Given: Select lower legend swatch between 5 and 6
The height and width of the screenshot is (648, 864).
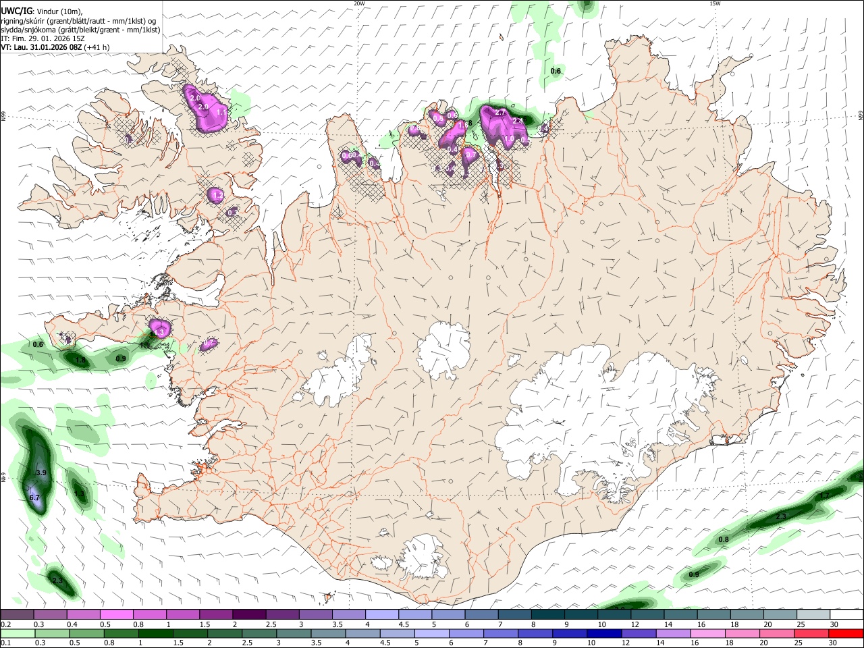Looking at the screenshot, I should (x=431, y=633).
